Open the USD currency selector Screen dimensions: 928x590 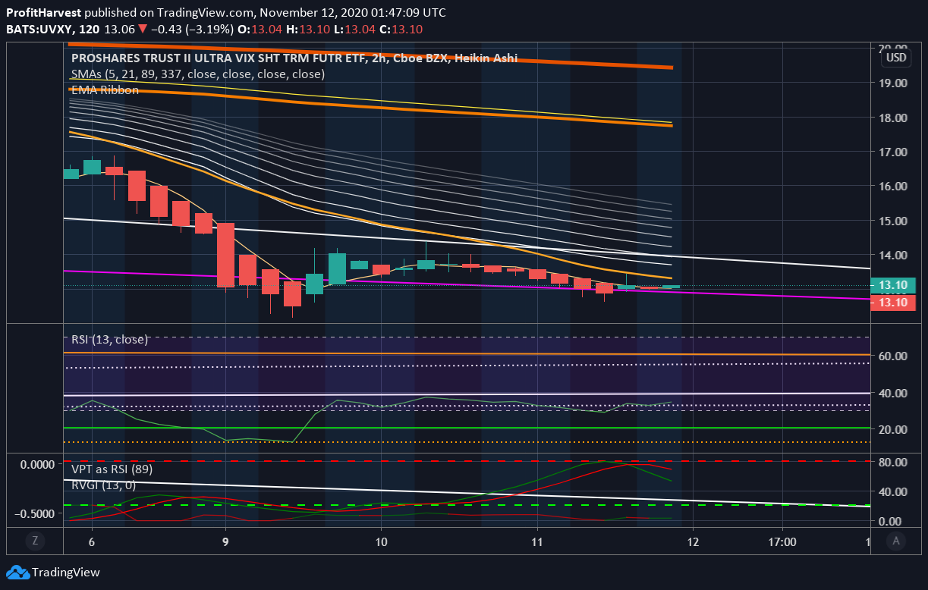896,58
